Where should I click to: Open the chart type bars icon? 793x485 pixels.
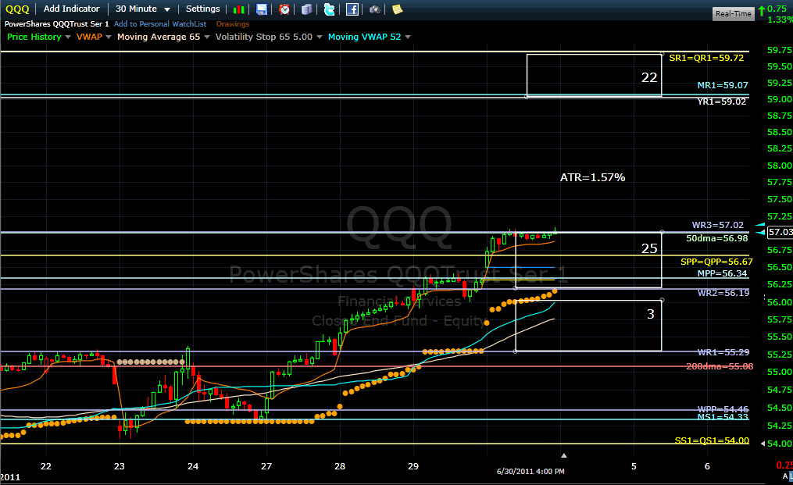(x=239, y=9)
